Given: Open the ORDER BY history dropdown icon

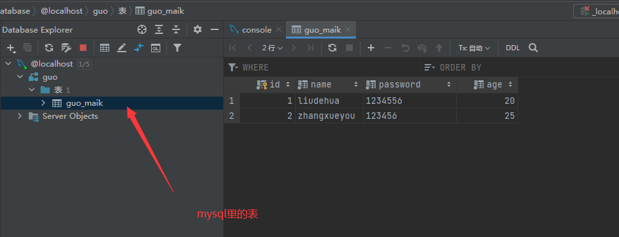Looking at the screenshot, I should (x=429, y=67).
